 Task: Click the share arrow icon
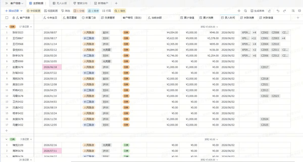[x=269, y=11]
